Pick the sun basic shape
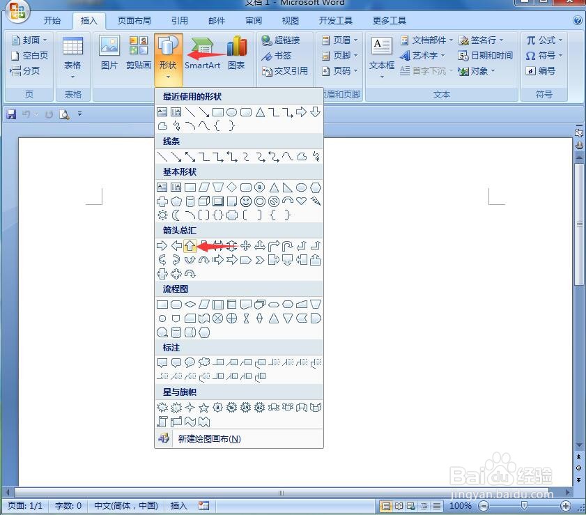 click(x=162, y=215)
